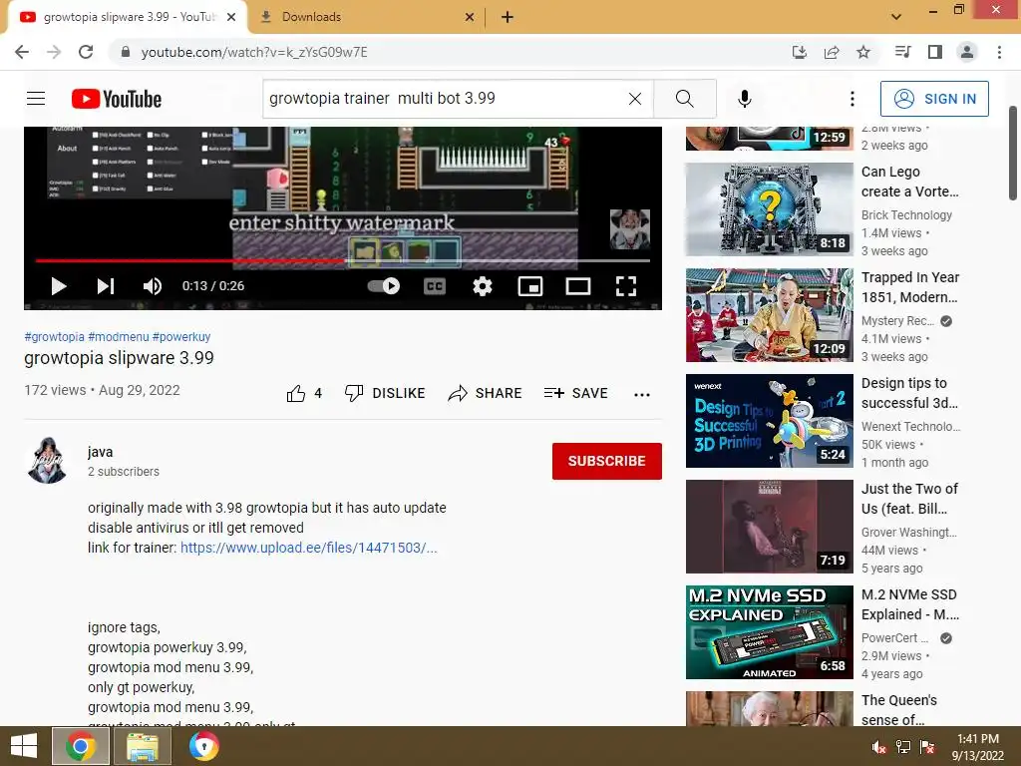
Task: Open a new browser tab
Action: [x=508, y=17]
